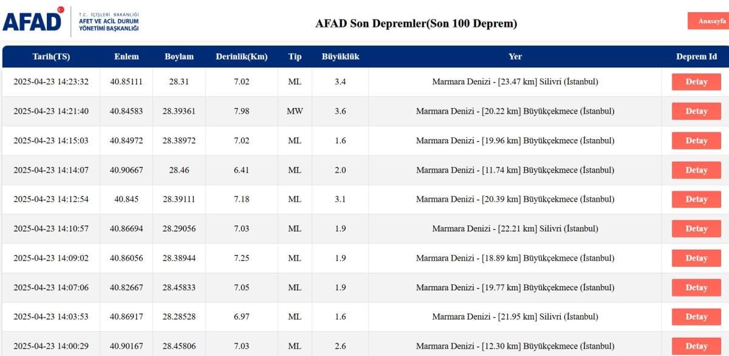
Task: Click the AFAD Son Depremler page title
Action: pyautogui.click(x=416, y=24)
